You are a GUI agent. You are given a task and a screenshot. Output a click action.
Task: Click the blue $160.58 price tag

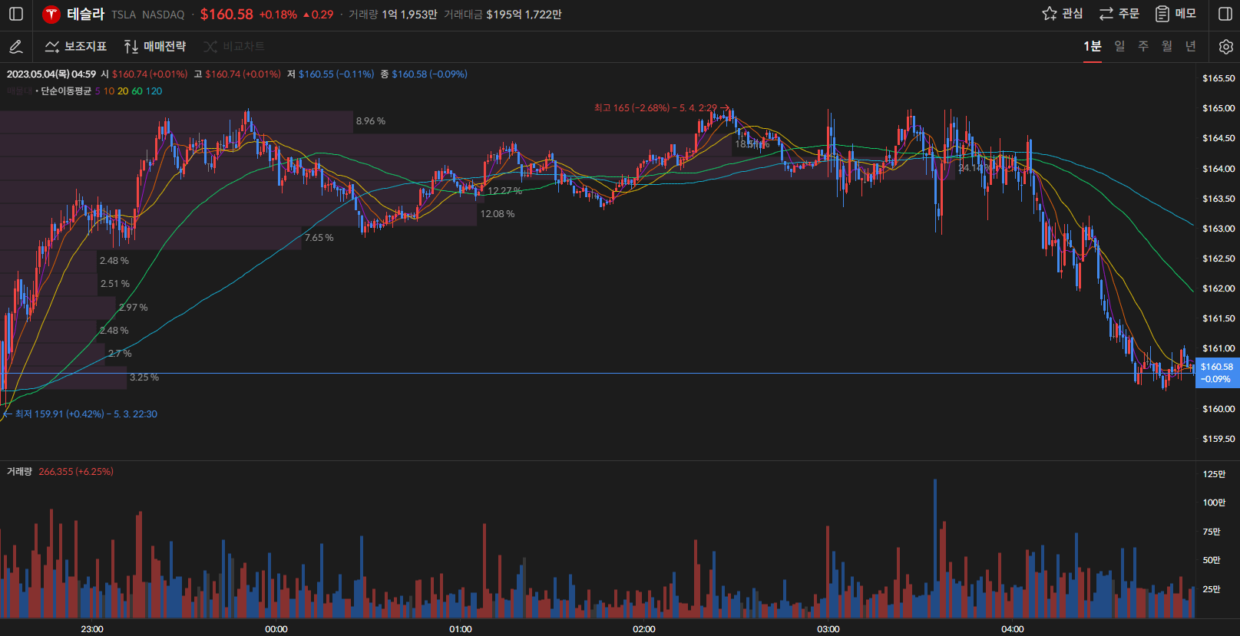[x=1217, y=373]
